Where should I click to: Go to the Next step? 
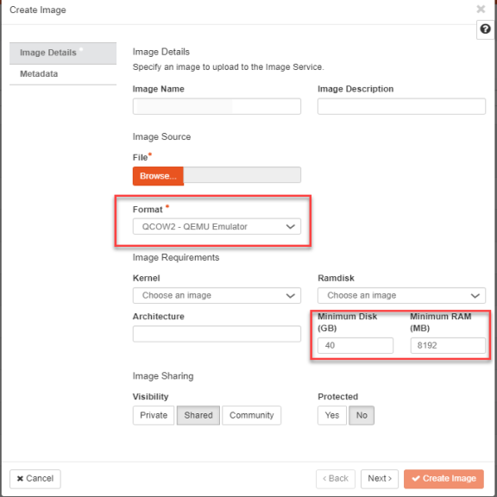click(x=380, y=479)
